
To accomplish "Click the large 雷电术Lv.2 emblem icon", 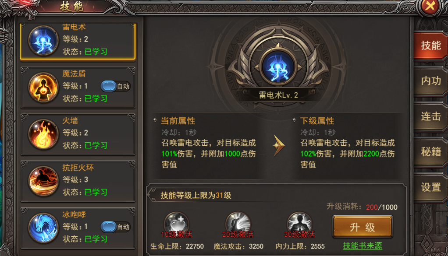I will [278, 68].
